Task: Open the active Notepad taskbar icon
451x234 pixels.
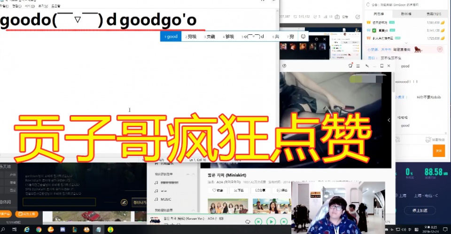Action: point(98,229)
